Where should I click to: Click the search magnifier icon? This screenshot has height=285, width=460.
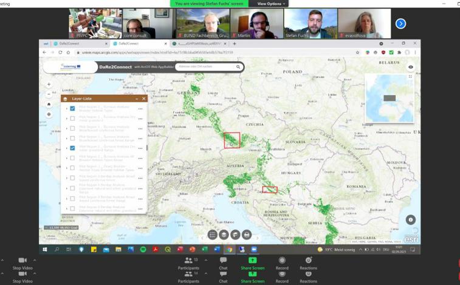pos(238,67)
